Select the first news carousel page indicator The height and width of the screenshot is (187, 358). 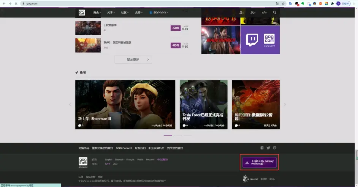168,135
